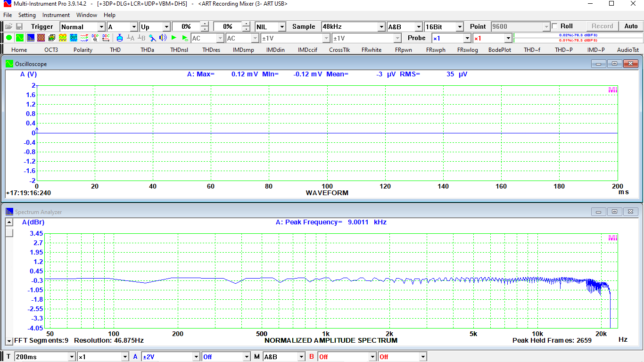Open the Trigger mode dropdown showing Normal
This screenshot has height=362, width=644.
(x=100, y=26)
